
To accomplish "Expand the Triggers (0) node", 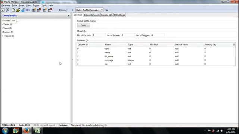I will pos(2,36).
